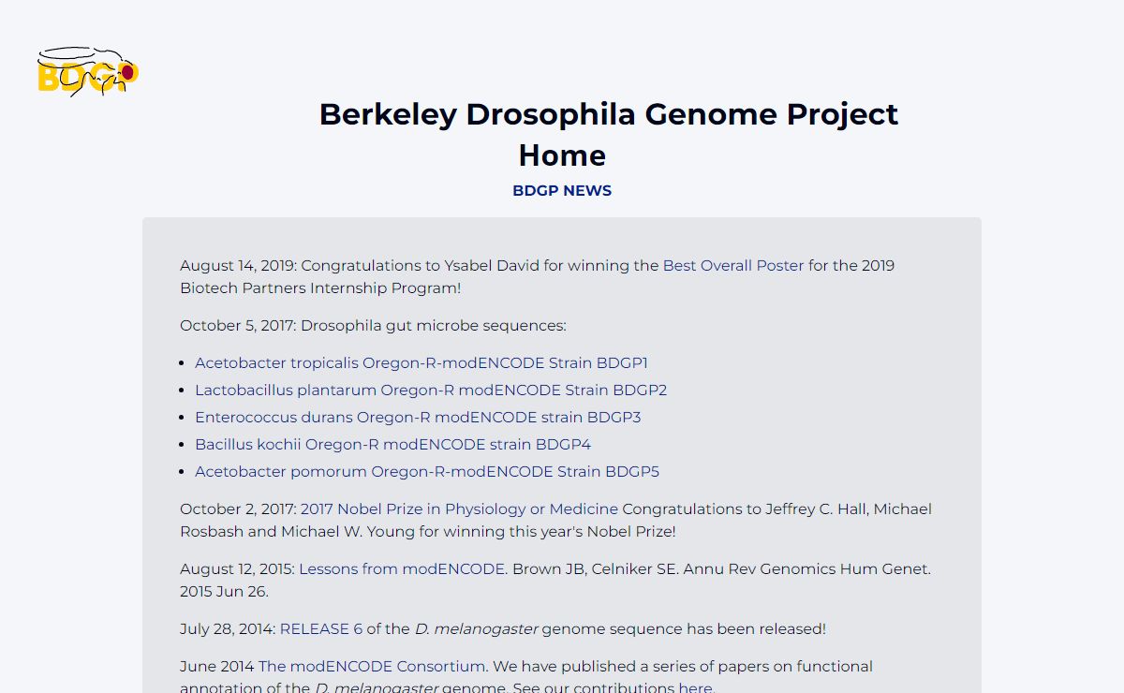Visit The modENCODE Consortium link
This screenshot has width=1124, height=693.
(372, 667)
